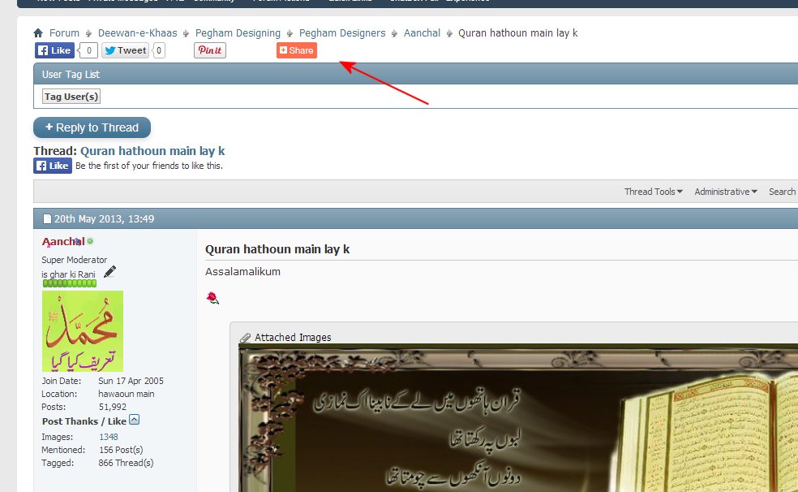This screenshot has width=798, height=492.
Task: Open the attached Quran poetry image
Action: point(518,417)
